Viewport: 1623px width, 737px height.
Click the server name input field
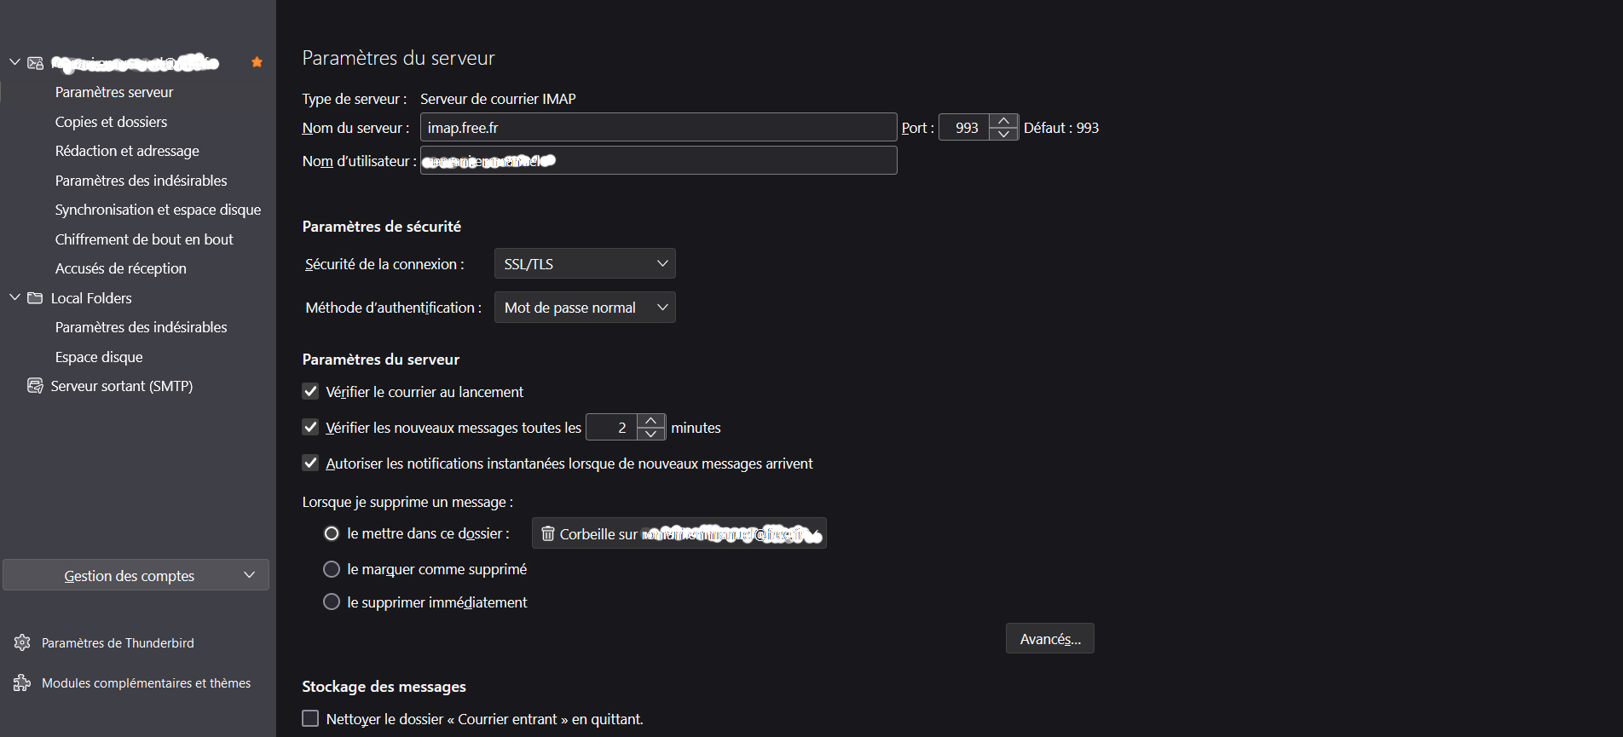[x=658, y=128]
